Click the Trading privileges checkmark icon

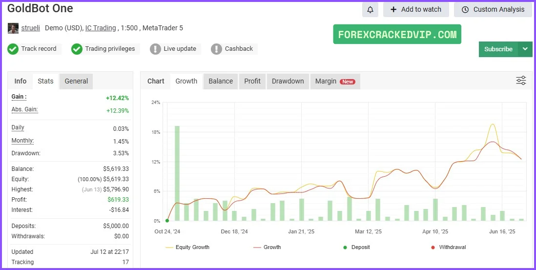pyautogui.click(x=77, y=49)
